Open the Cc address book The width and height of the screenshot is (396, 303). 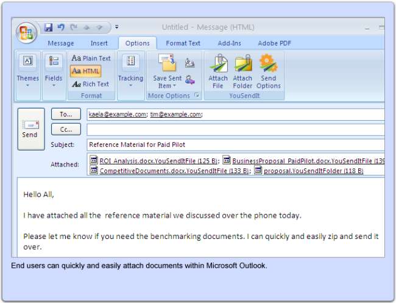[66, 129]
